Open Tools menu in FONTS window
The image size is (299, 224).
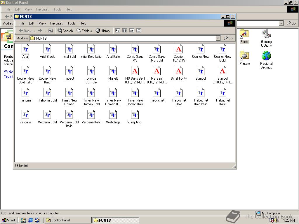[x=71, y=23]
